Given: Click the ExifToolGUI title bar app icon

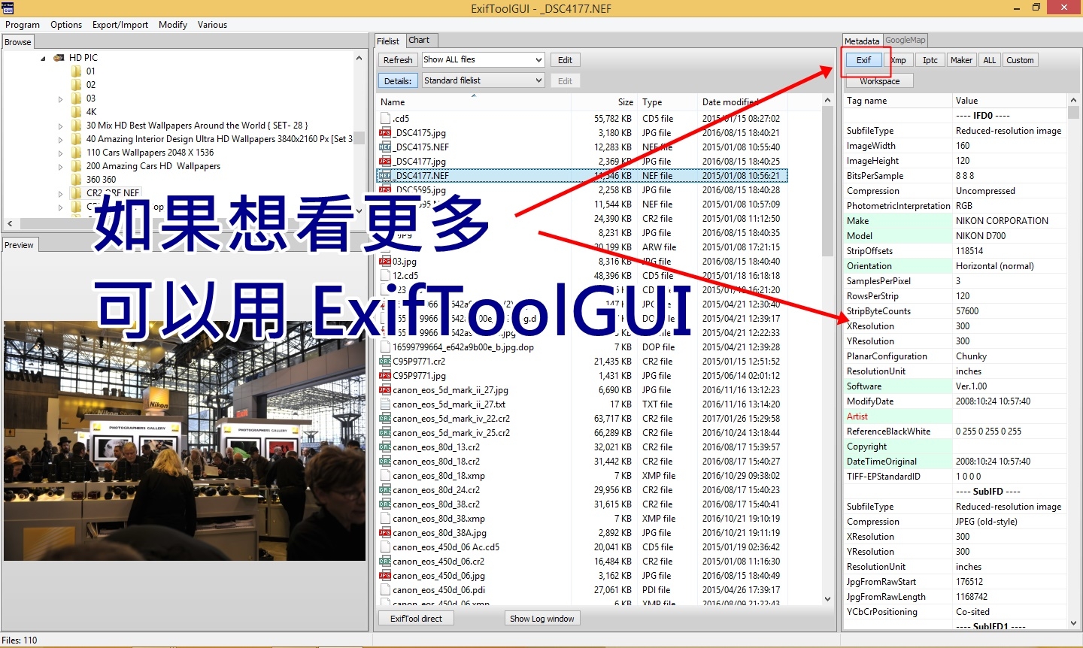Looking at the screenshot, I should coord(8,8).
